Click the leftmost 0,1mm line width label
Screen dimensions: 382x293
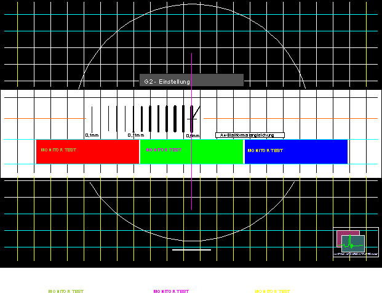92,135
